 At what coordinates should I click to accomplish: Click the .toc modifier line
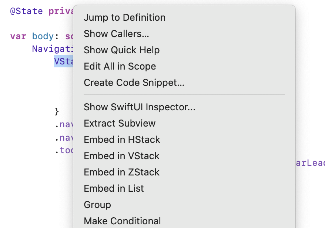point(64,150)
